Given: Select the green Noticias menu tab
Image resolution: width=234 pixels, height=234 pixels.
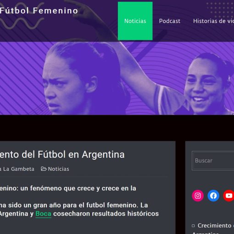Looking at the screenshot, I should 135,21.
